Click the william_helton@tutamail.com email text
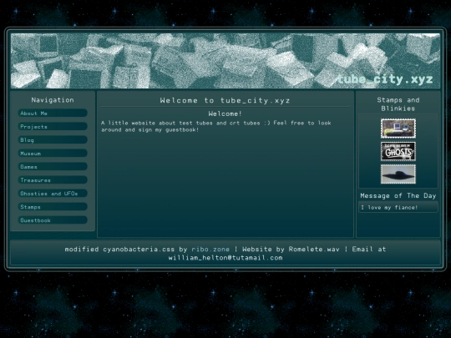Image resolution: width=451 pixels, height=338 pixels. [x=225, y=258]
